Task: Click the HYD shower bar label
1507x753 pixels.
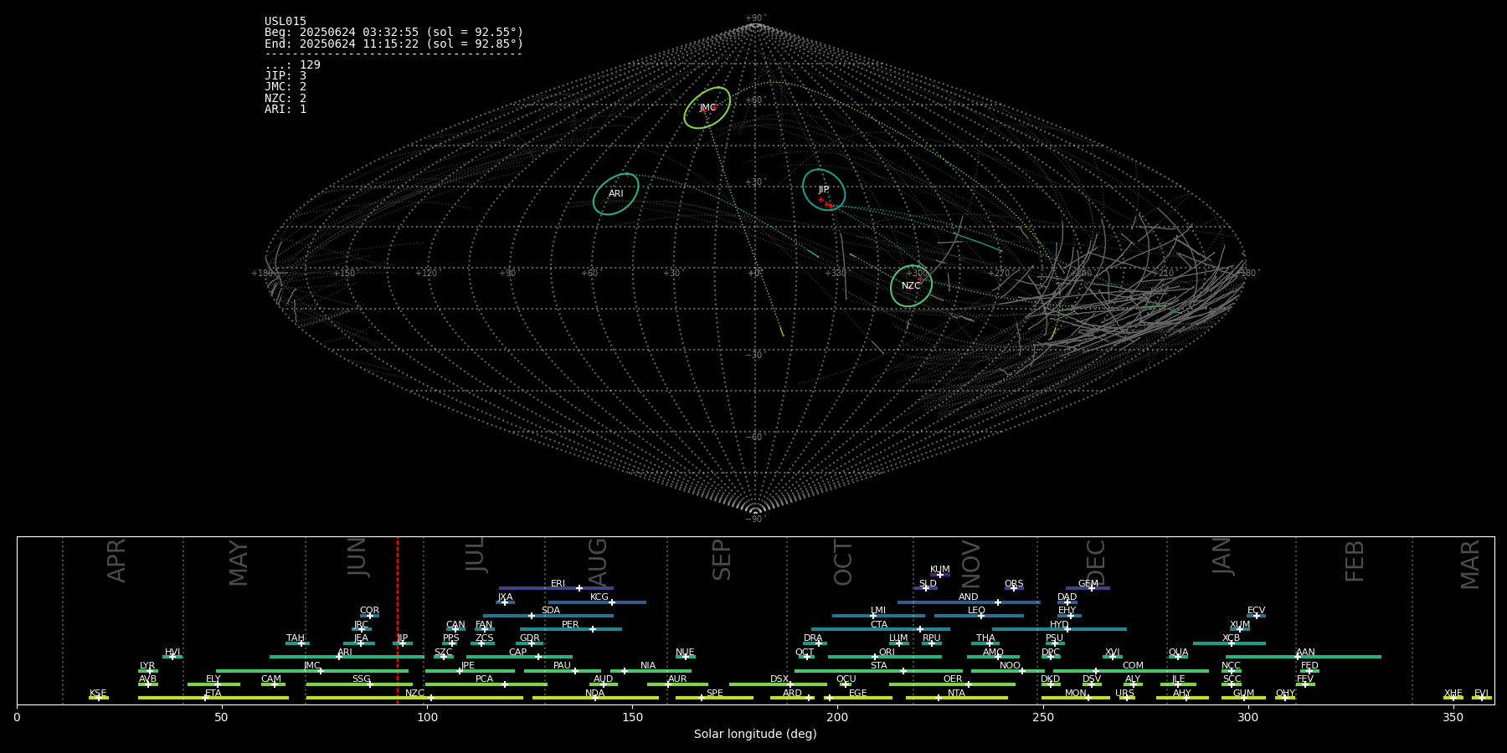Action: pyautogui.click(x=1059, y=625)
